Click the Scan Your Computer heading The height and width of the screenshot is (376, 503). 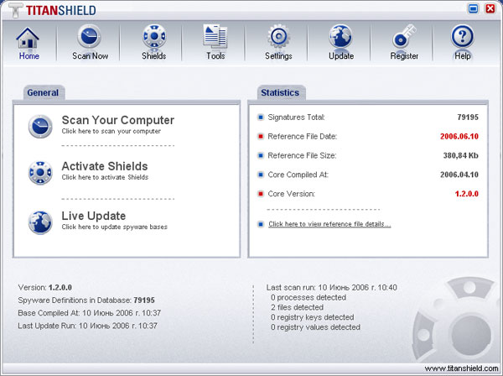point(117,120)
